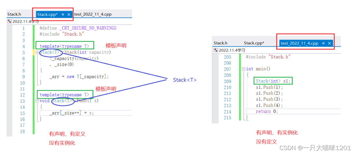Close the active test_2022_11_4.cpp tab
The image size is (356, 154).
point(329,43)
